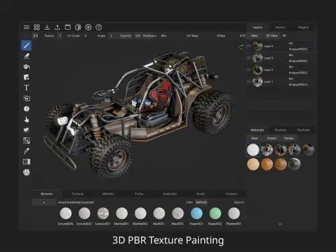Open Layer 4 Mix blend dropdown
336x252 pixels.
click(x=291, y=43)
